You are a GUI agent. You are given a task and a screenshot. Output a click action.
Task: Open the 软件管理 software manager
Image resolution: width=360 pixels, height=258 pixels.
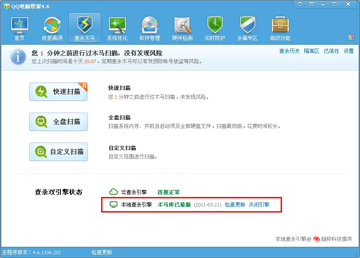(x=150, y=28)
